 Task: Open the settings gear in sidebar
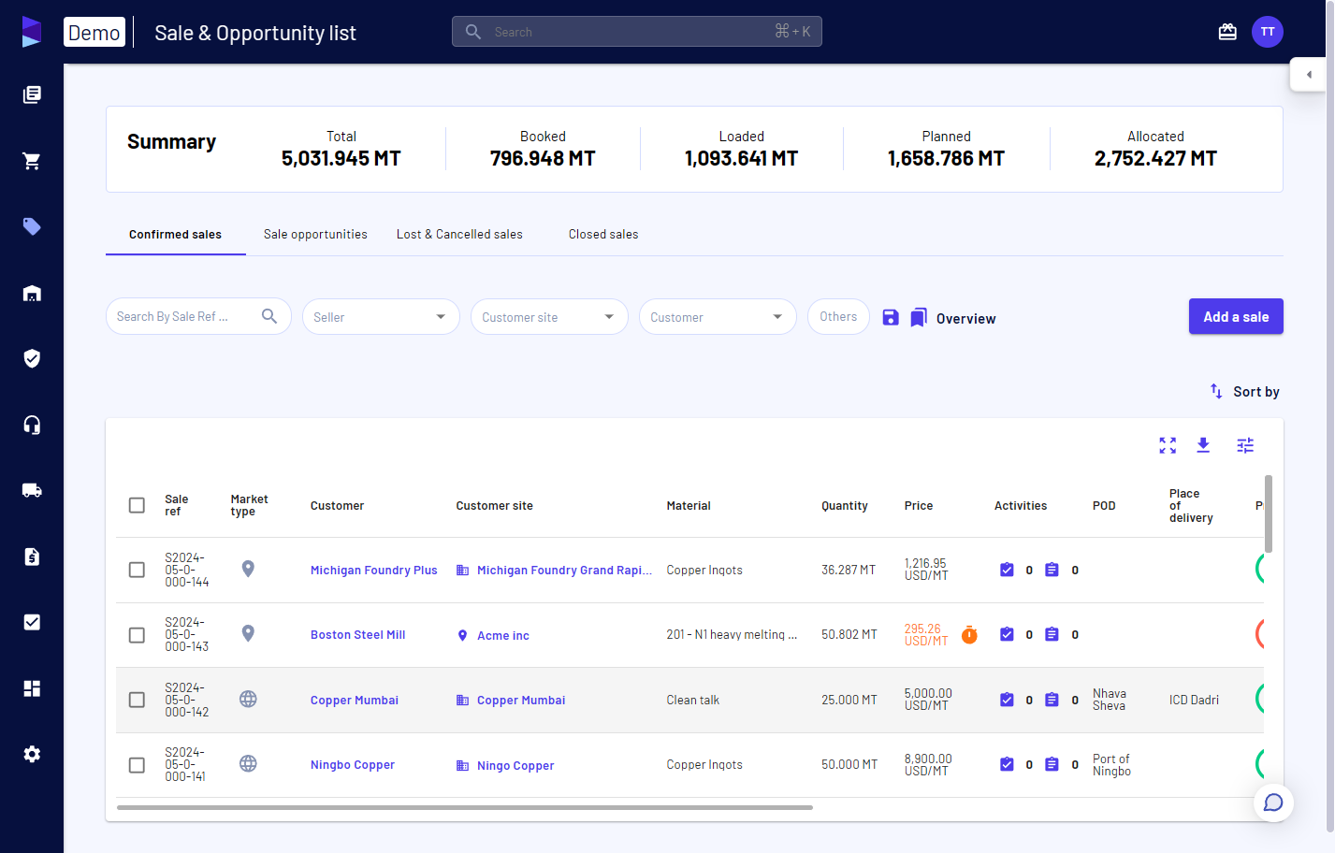point(32,754)
